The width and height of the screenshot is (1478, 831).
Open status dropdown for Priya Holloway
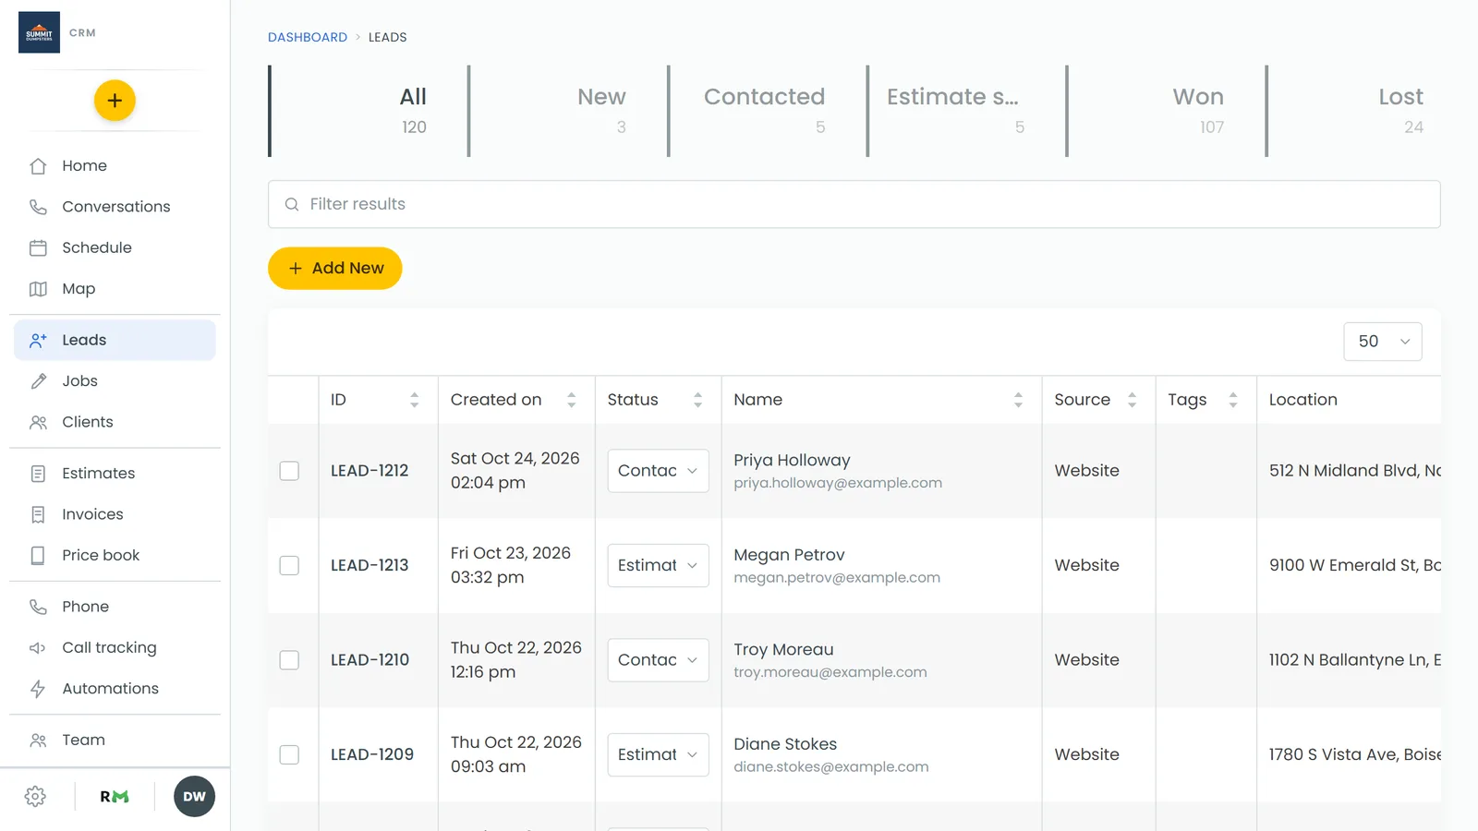[x=658, y=471]
